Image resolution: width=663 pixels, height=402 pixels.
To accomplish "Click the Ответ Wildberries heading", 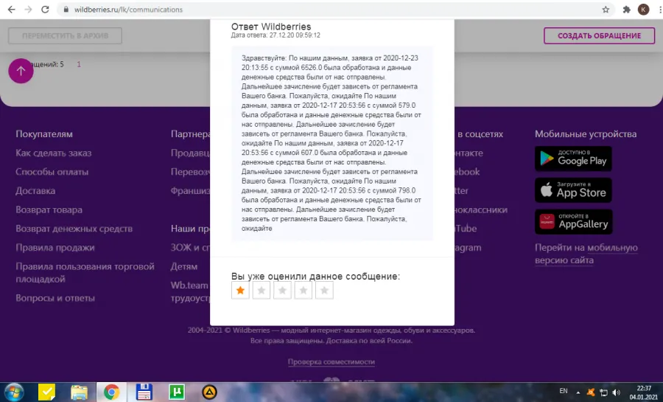I will pos(271,27).
